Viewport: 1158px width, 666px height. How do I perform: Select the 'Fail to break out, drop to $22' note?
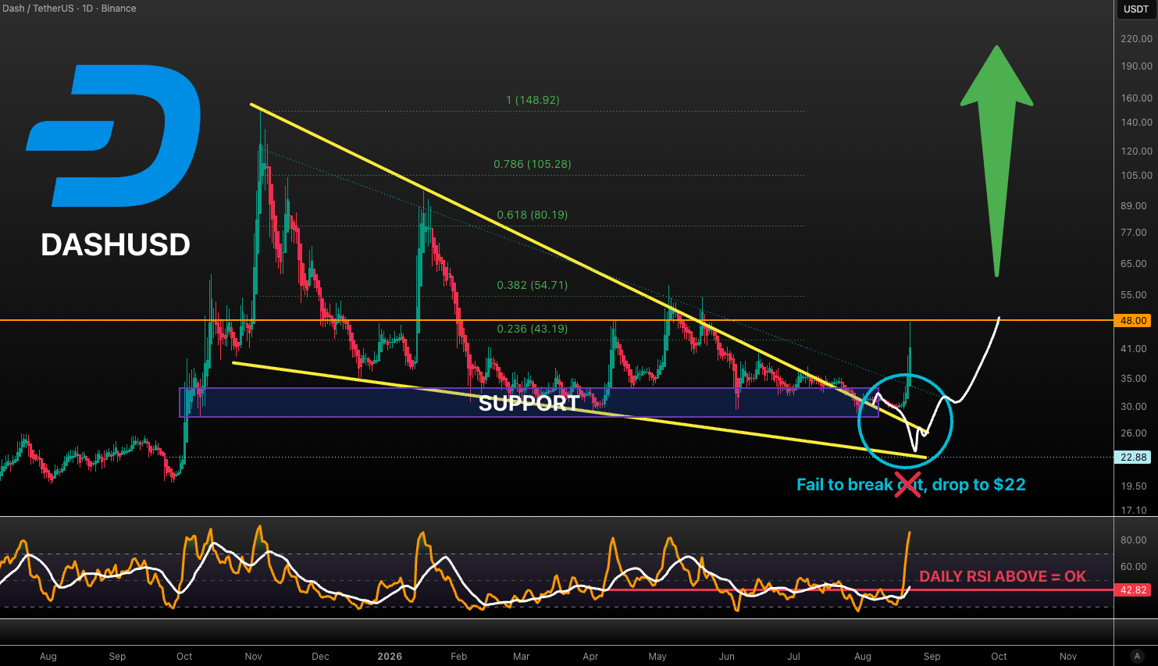pyautogui.click(x=910, y=485)
